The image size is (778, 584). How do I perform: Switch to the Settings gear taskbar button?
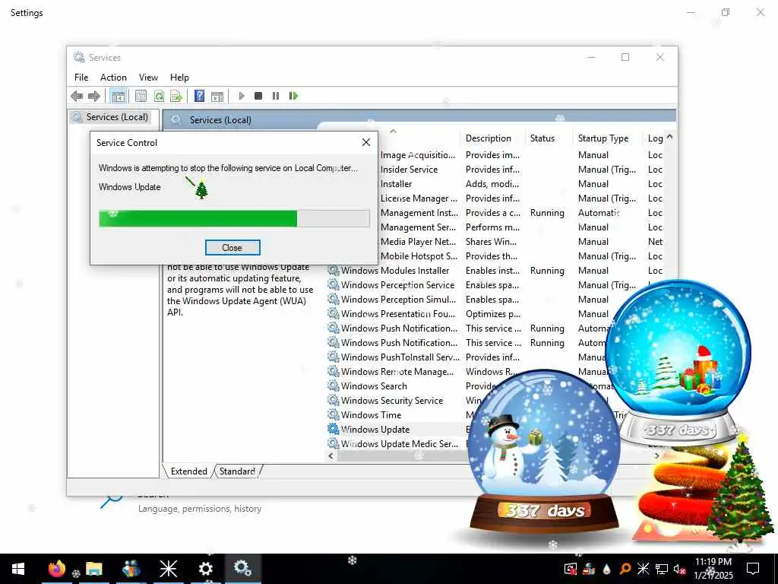pos(205,569)
